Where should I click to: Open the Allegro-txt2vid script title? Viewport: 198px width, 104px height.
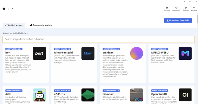tap(63, 53)
